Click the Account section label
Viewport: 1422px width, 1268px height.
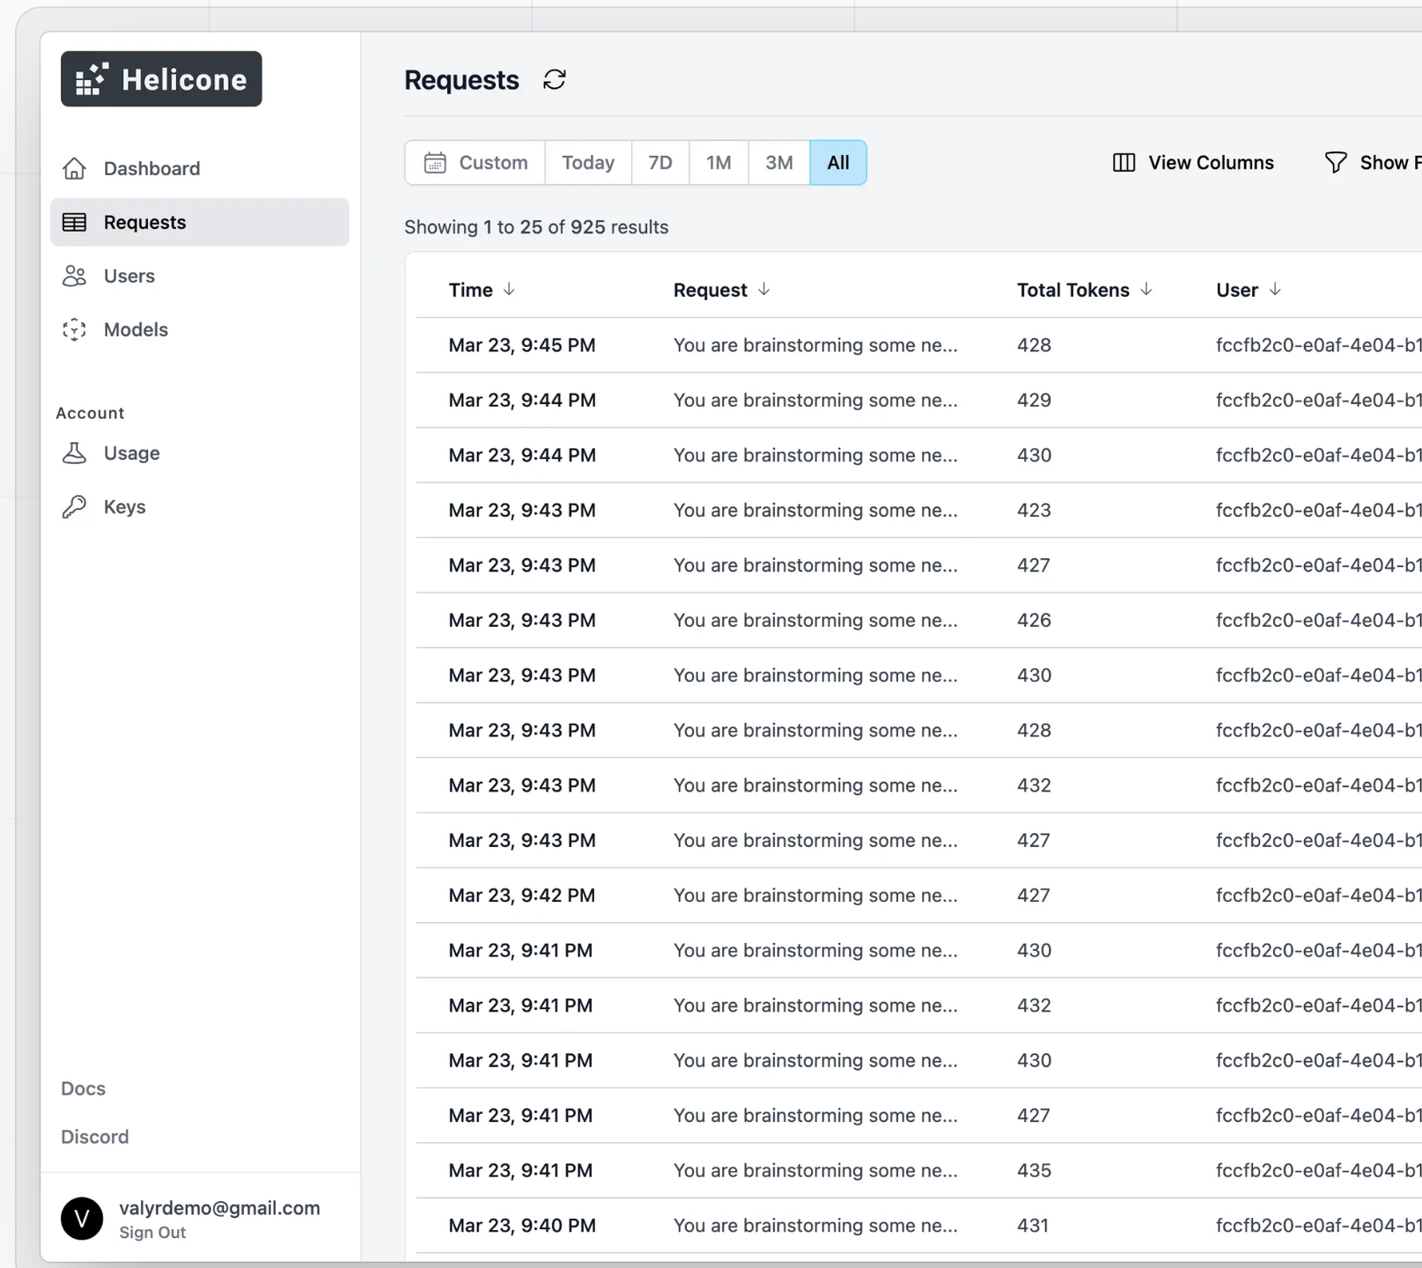coord(90,413)
